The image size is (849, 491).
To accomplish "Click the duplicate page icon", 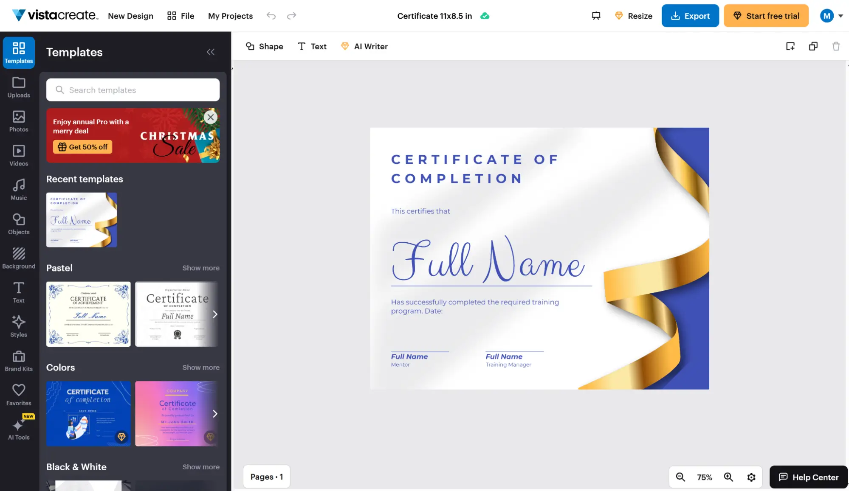I will [813, 46].
